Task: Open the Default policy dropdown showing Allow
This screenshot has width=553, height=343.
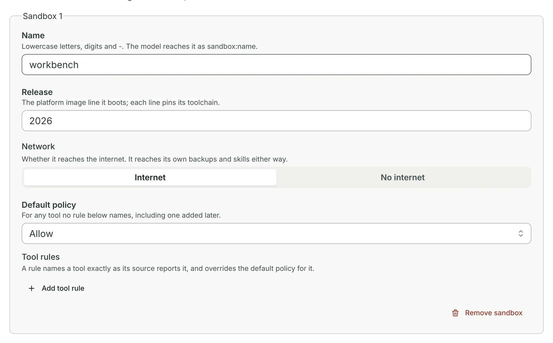Action: pyautogui.click(x=276, y=233)
